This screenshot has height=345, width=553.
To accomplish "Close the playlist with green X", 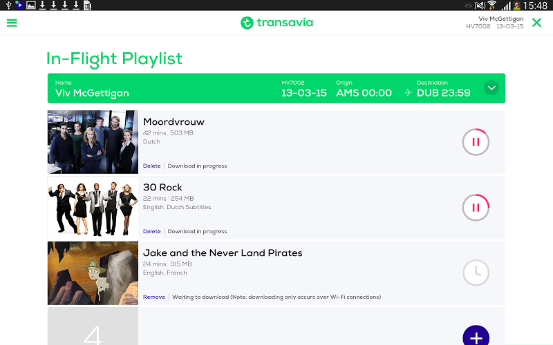I will pyautogui.click(x=537, y=23).
